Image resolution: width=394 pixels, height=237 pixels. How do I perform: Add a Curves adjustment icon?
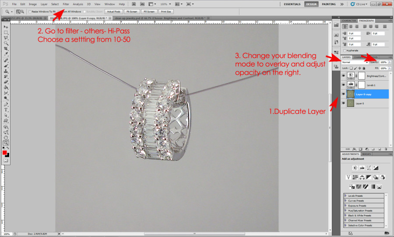pos(369,168)
